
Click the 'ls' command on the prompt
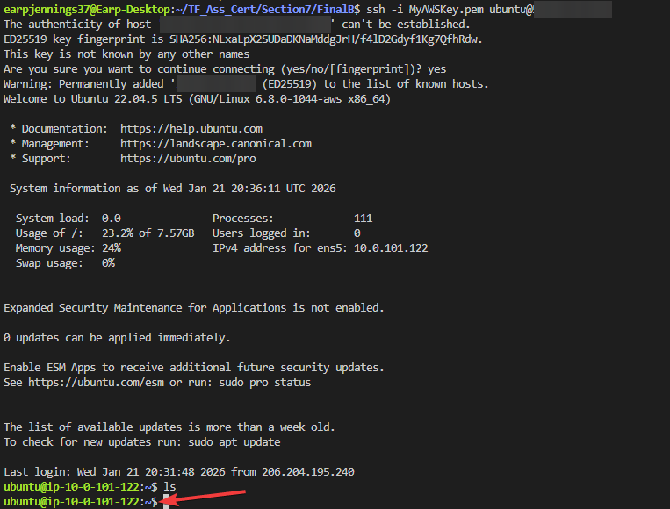tap(169, 487)
